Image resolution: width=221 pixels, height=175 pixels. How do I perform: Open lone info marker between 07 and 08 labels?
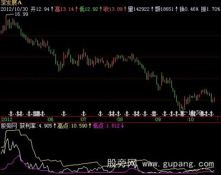tap(100, 114)
